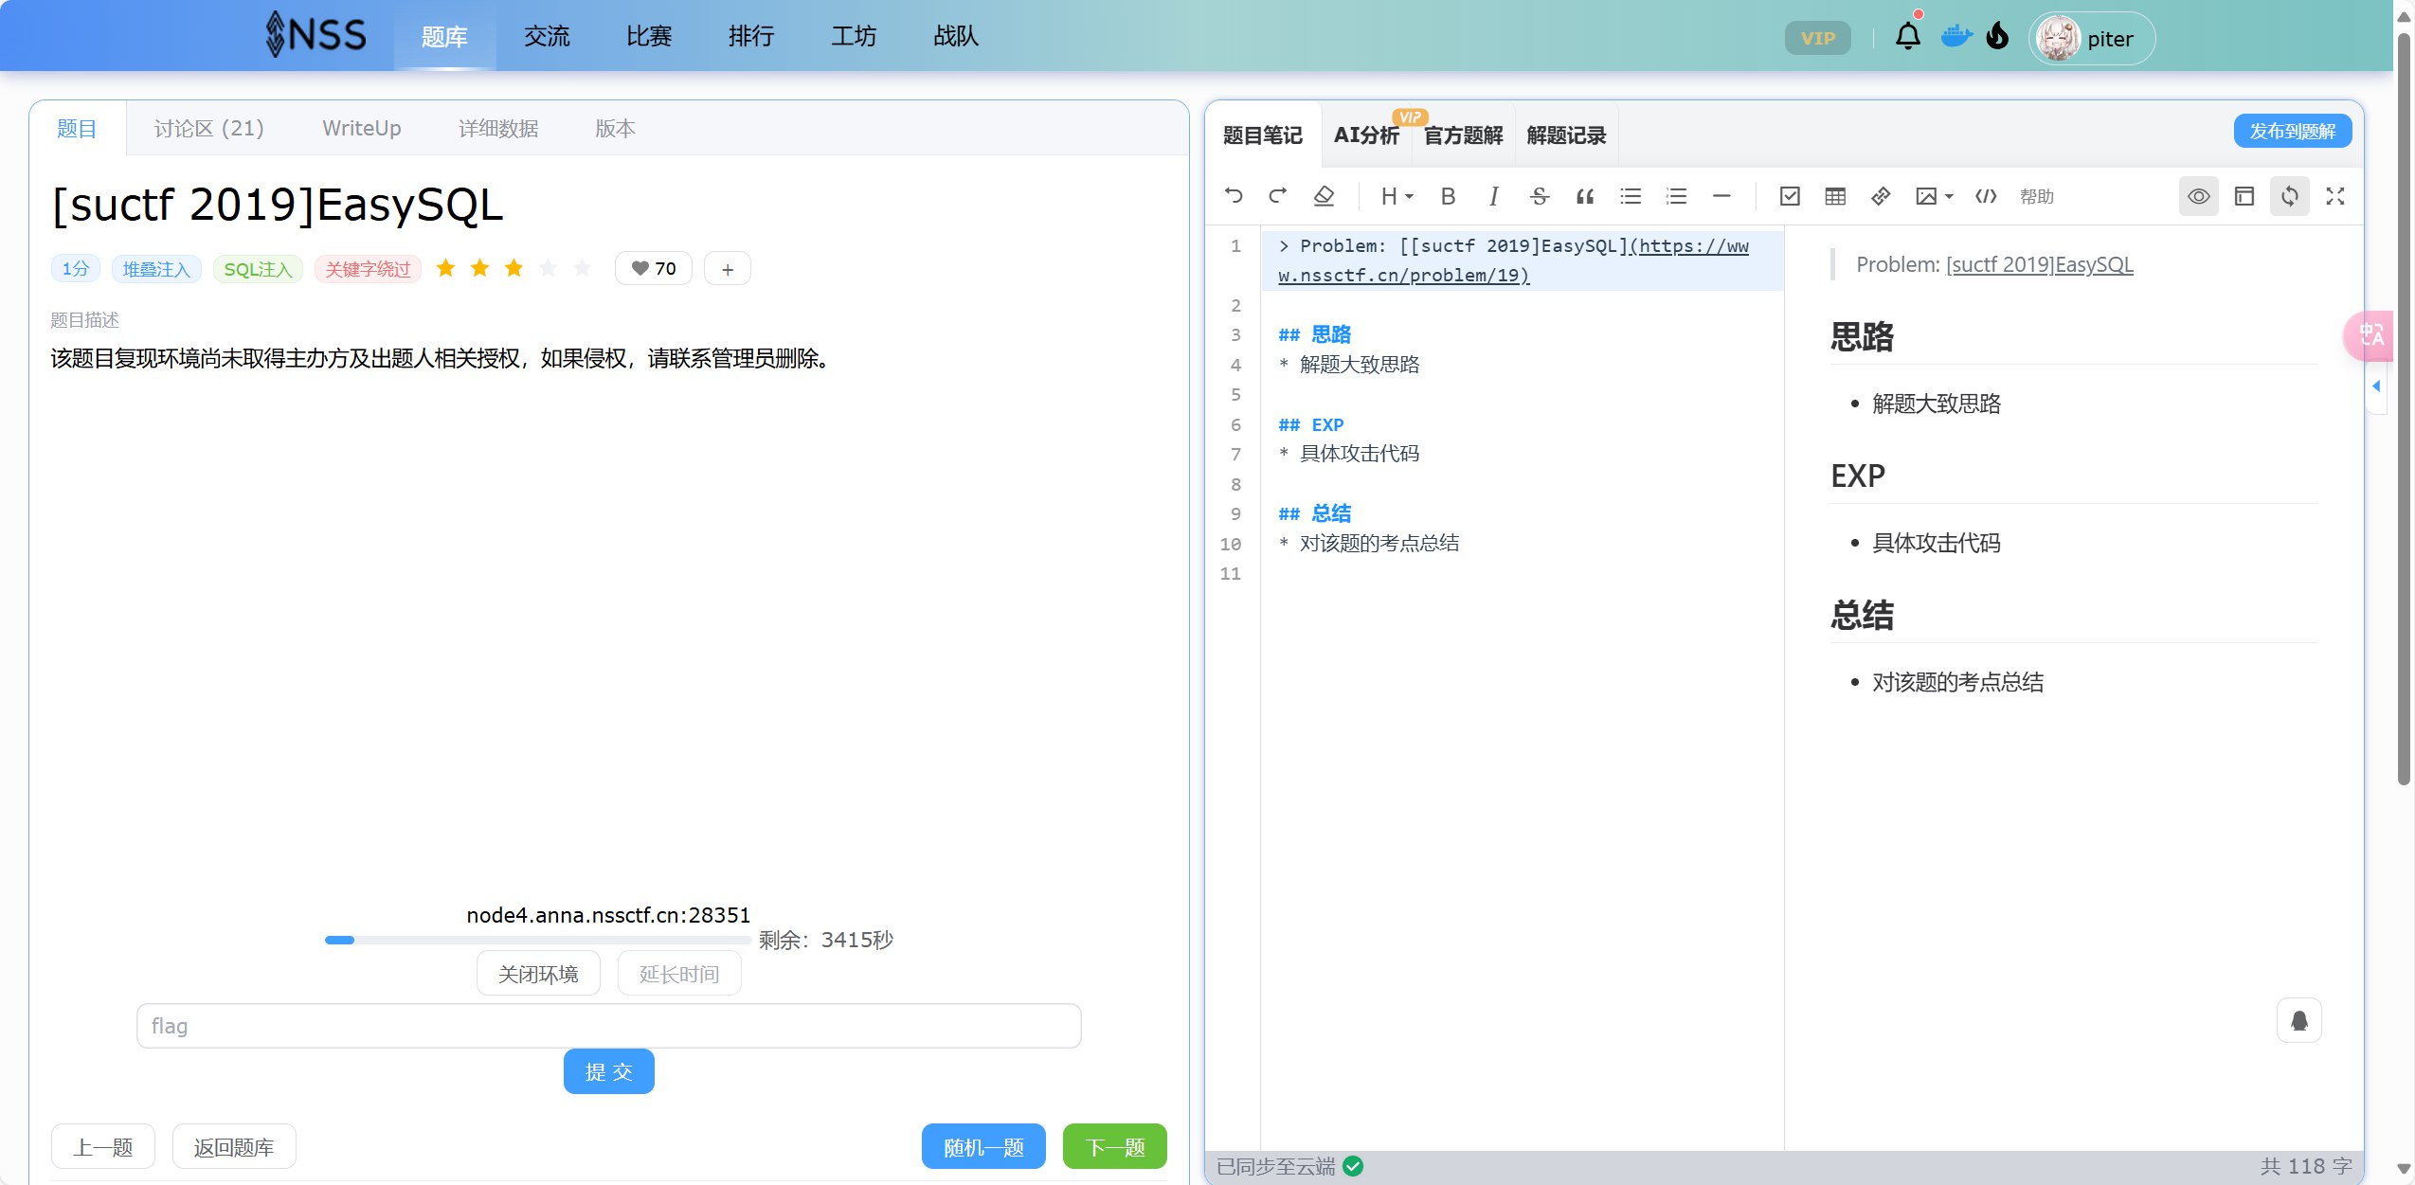The width and height of the screenshot is (2415, 1185).
Task: Toggle sync scrolling icon in editor
Action: pos(2289,196)
